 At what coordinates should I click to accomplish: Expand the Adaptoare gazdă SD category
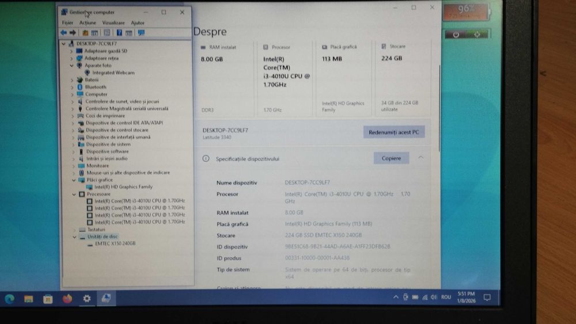click(x=71, y=51)
